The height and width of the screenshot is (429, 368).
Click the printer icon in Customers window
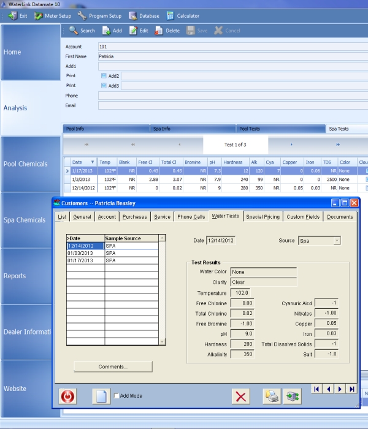tap(272, 397)
